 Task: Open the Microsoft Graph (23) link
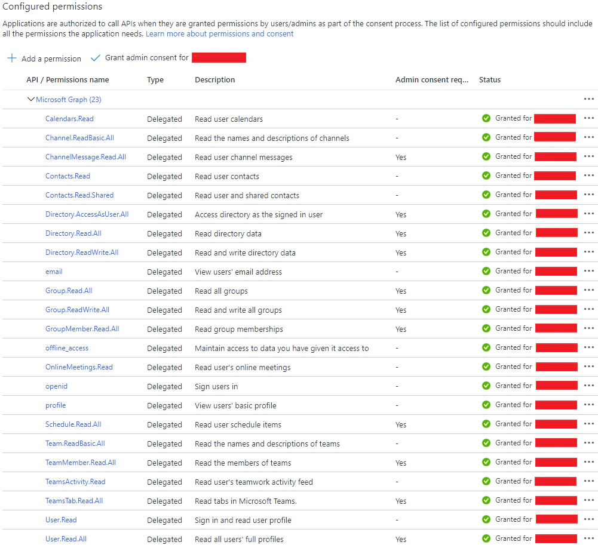click(x=69, y=100)
